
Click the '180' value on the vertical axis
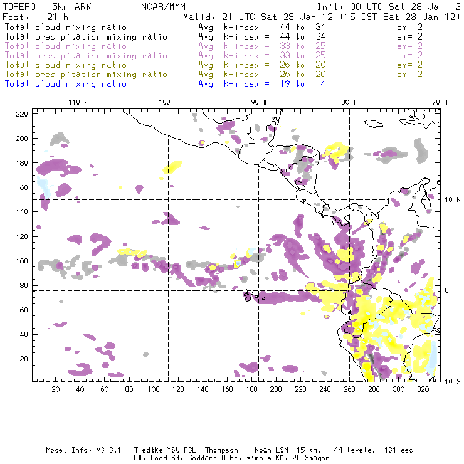tap(22, 163)
